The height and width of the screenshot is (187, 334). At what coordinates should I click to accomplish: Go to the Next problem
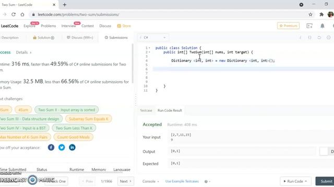[126, 181]
